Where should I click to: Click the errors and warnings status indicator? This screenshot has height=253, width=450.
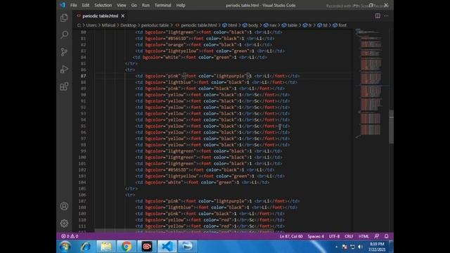(70, 236)
